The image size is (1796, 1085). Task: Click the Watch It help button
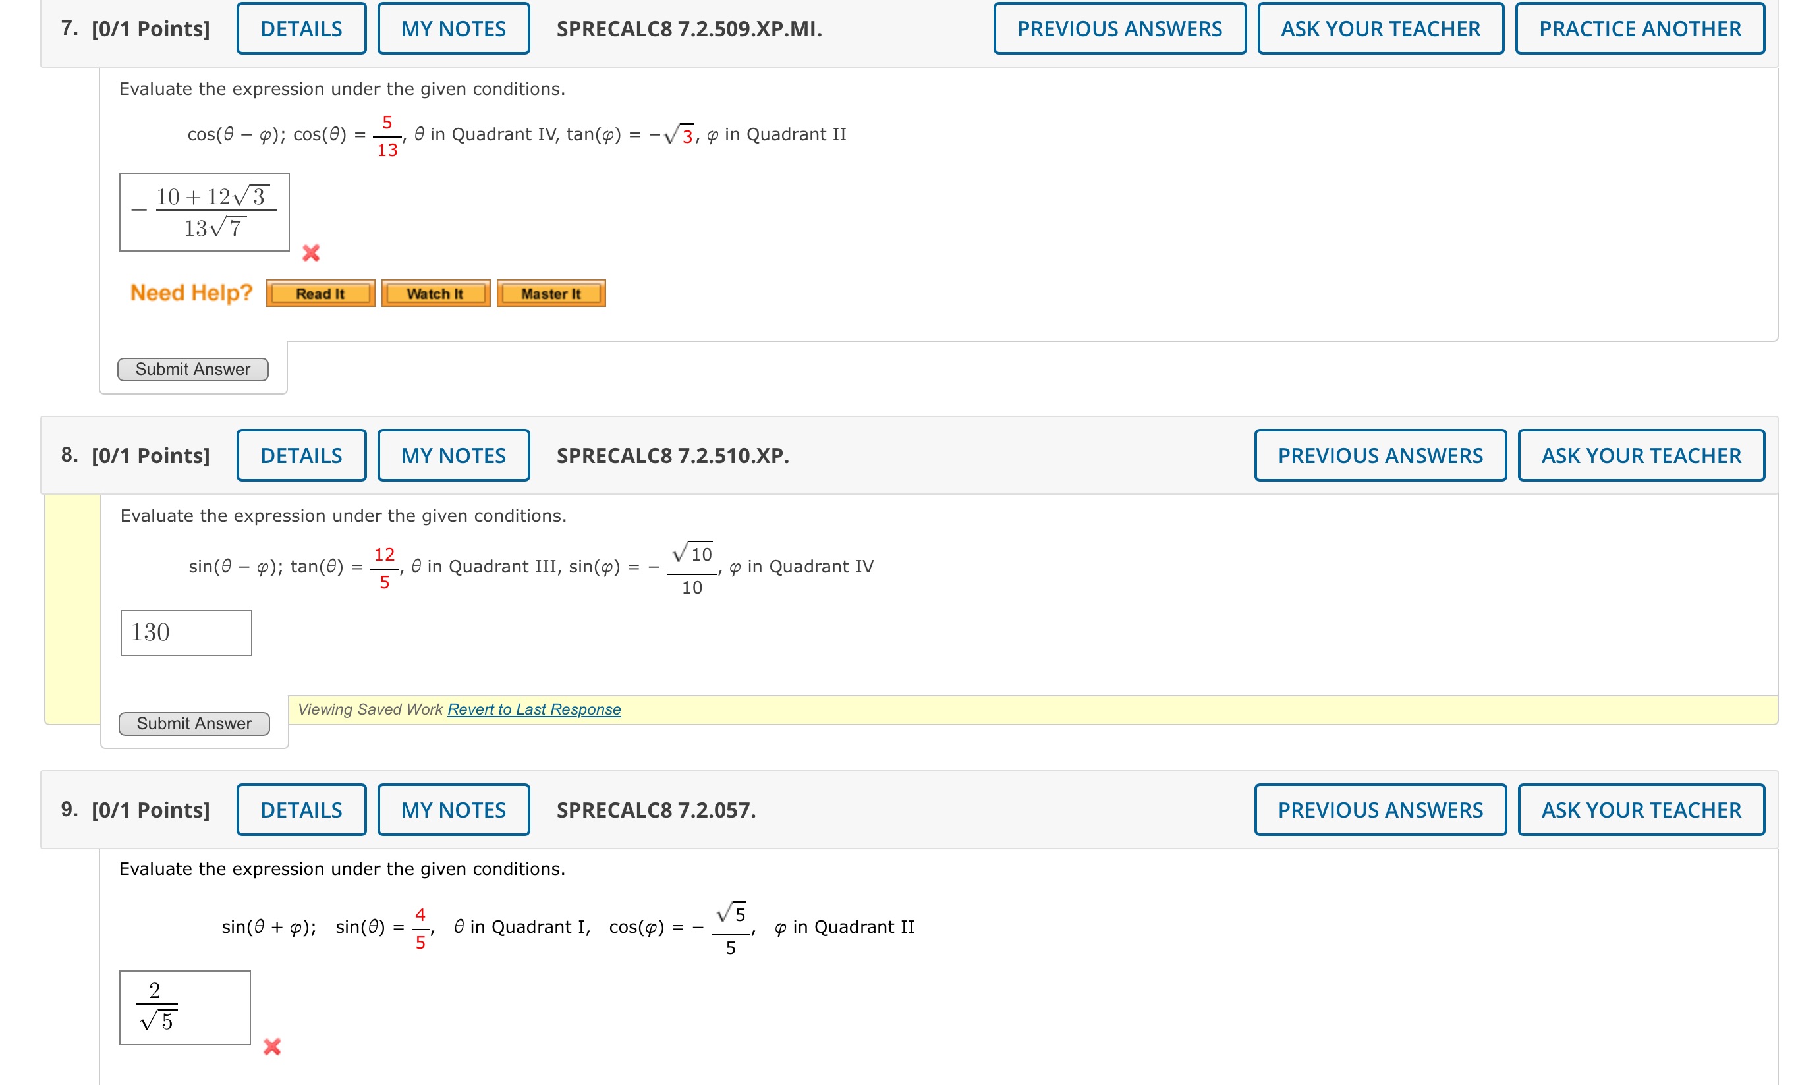pos(435,294)
